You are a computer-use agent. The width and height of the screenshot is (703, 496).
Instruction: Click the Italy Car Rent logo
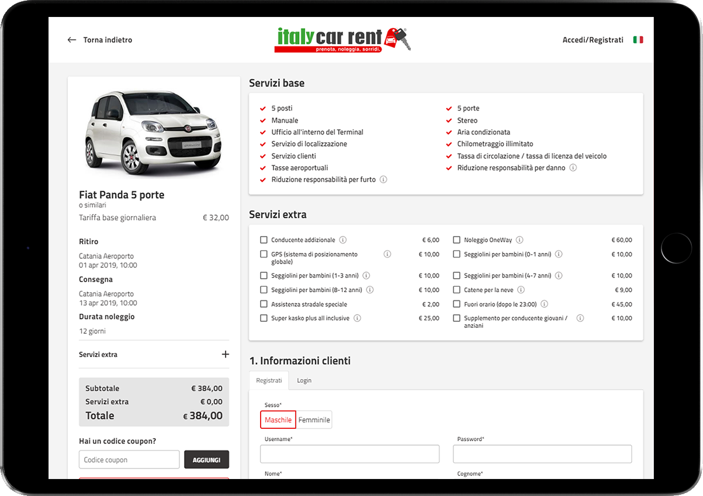342,40
